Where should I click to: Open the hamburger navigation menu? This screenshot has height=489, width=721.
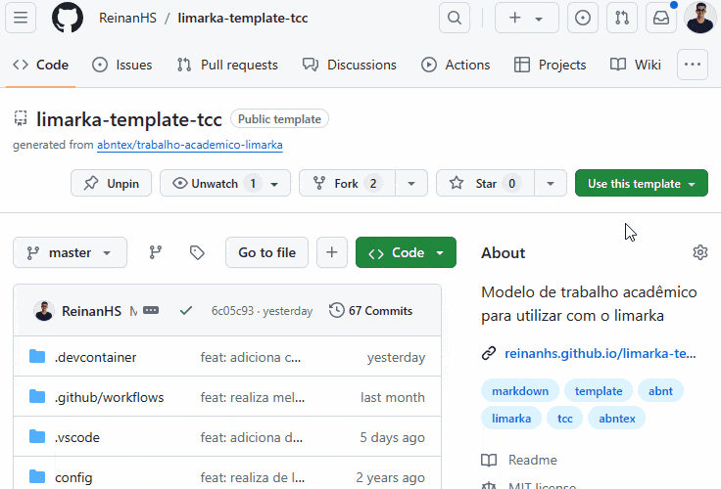[21, 18]
